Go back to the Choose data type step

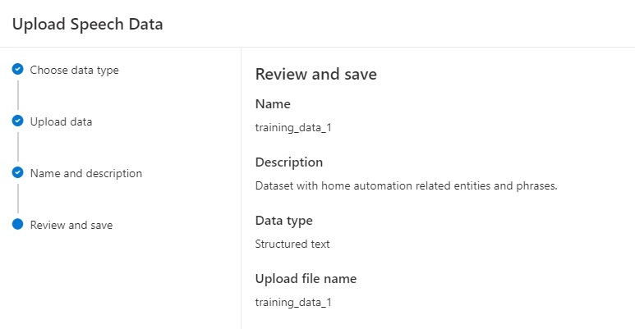74,70
